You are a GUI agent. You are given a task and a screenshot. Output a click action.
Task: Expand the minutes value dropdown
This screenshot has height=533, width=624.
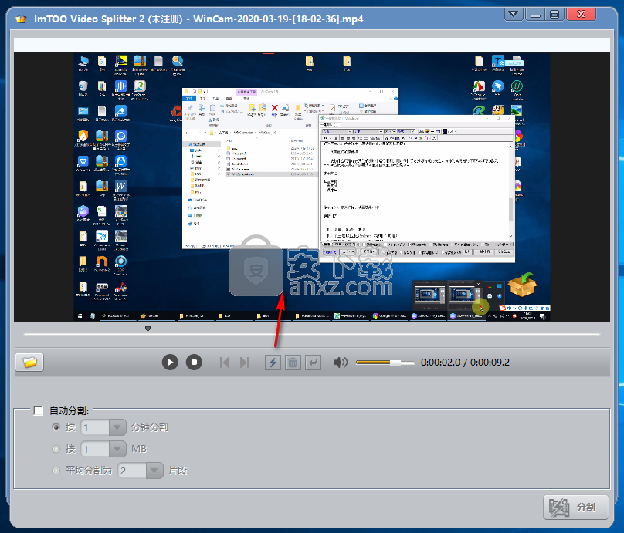[117, 427]
